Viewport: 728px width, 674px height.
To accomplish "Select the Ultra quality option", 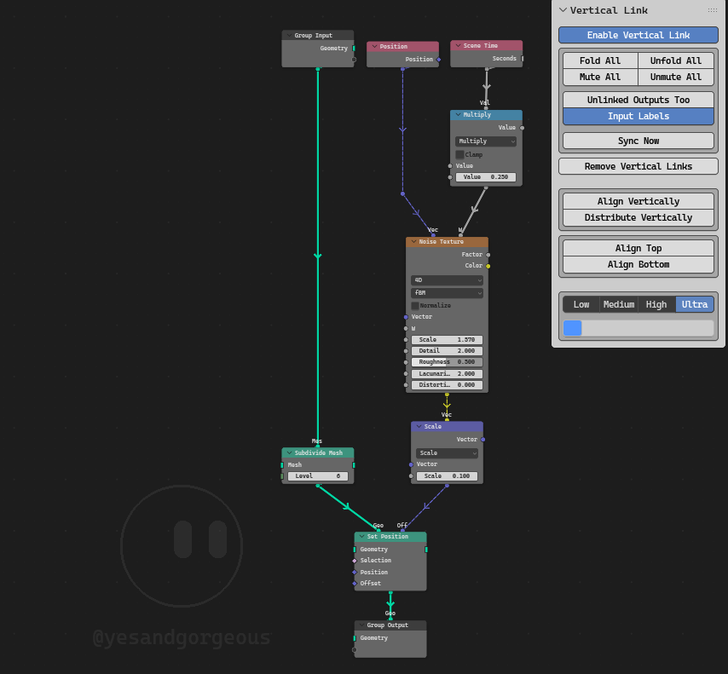I will pyautogui.click(x=695, y=304).
